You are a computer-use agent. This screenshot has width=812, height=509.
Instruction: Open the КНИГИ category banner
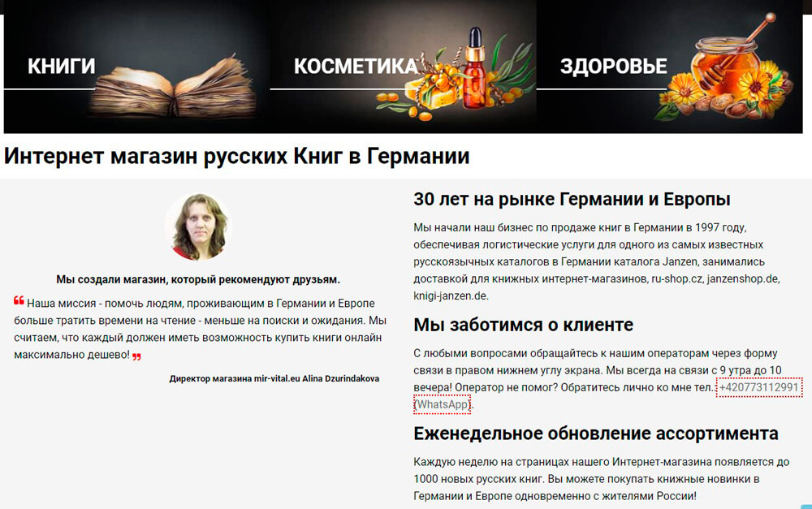pos(62,67)
